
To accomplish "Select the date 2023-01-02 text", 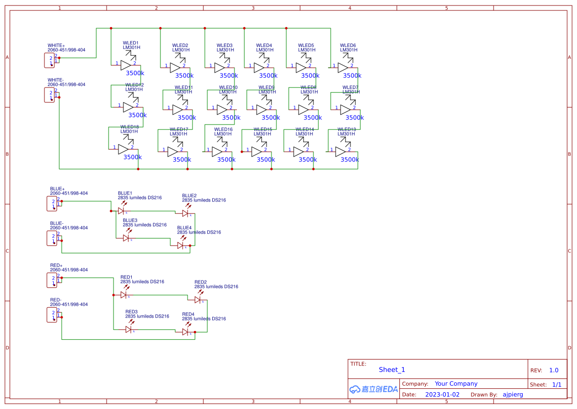I will pyautogui.click(x=442, y=395).
